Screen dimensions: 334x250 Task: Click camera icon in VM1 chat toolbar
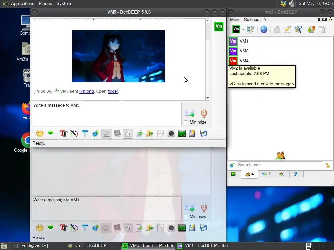(171, 228)
